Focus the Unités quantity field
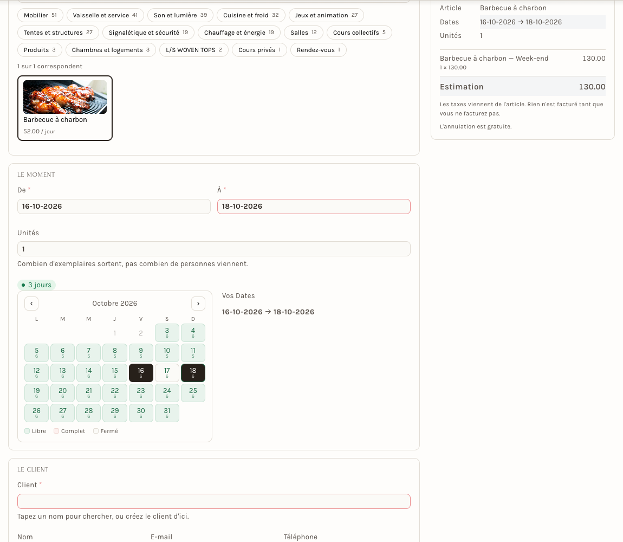 pyautogui.click(x=214, y=249)
